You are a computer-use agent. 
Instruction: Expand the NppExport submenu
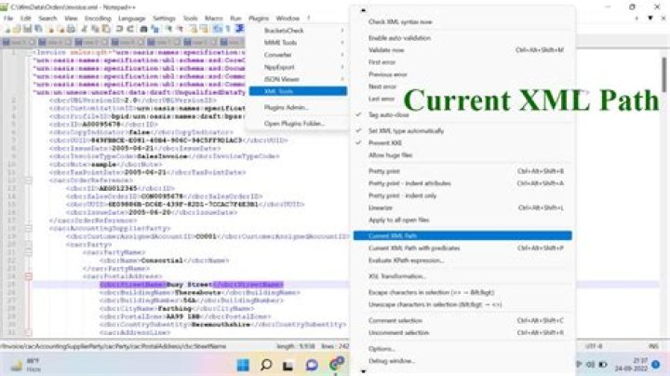[299, 67]
